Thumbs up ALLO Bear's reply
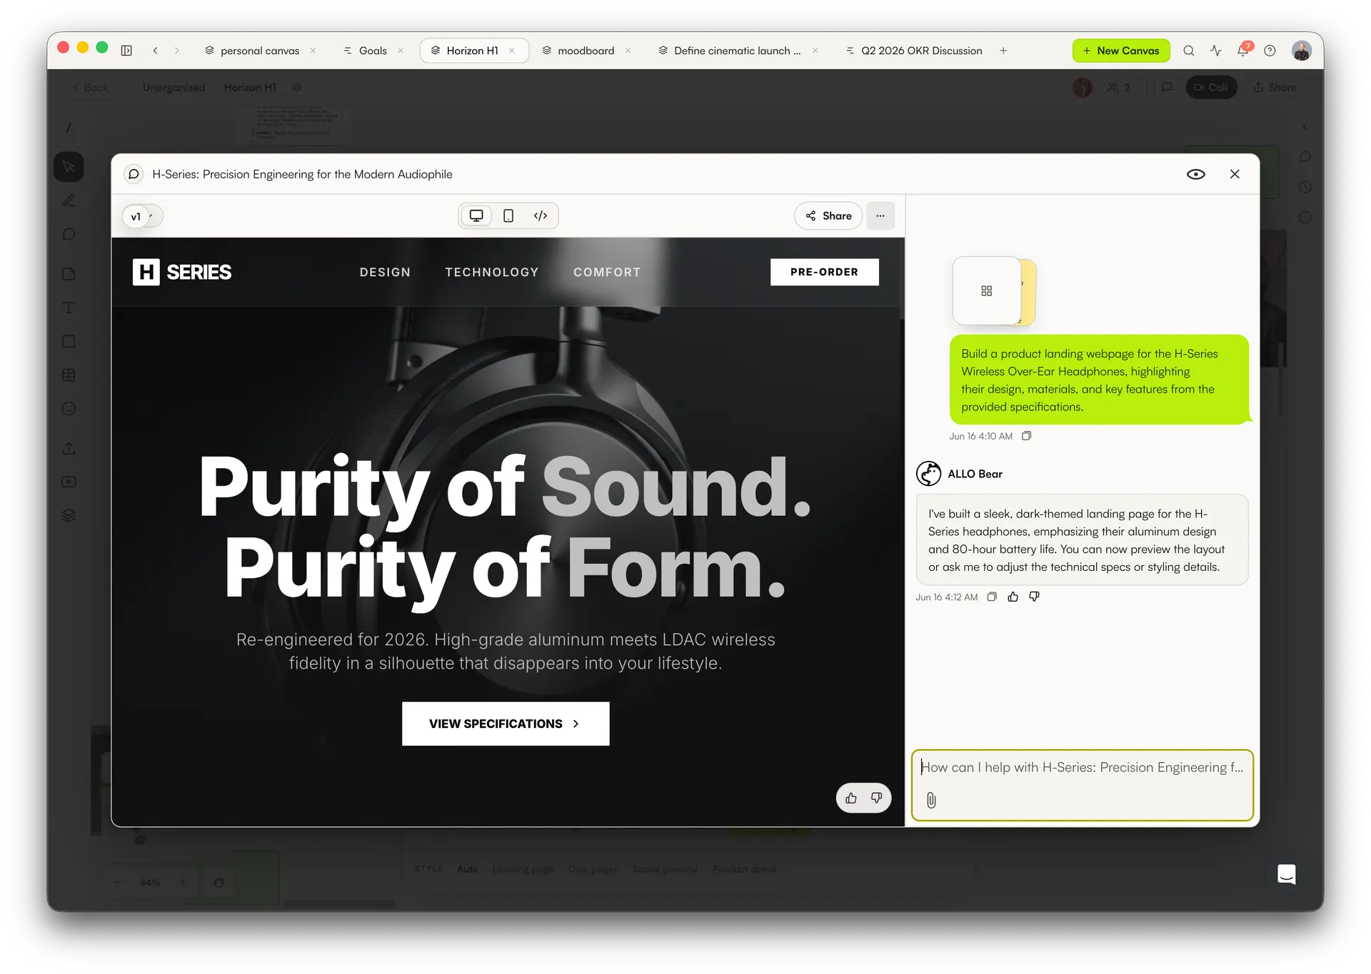1371x974 pixels. (1013, 597)
